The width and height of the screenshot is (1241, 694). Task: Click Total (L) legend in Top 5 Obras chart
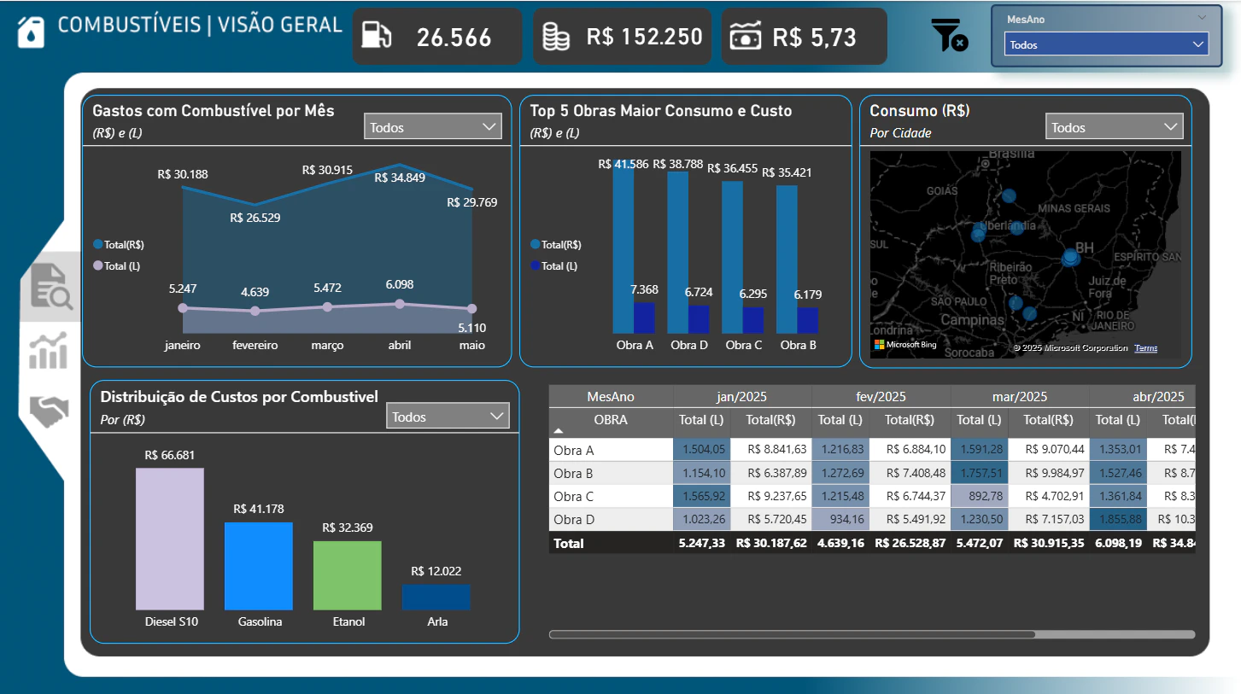coord(554,265)
